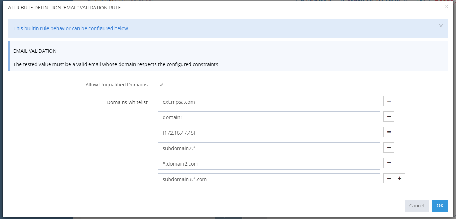Image resolution: width=456 pixels, height=219 pixels.
Task: Dismiss the blue builtin rule info banner
Action: coord(441,26)
